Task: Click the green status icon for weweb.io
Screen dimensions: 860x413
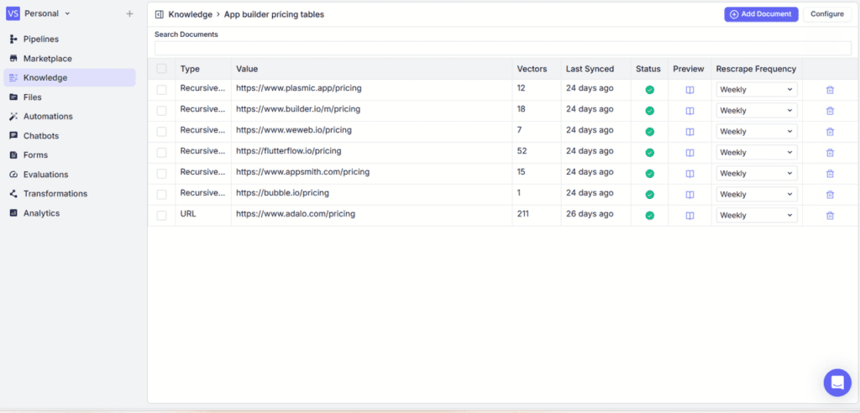Action: 649,132
